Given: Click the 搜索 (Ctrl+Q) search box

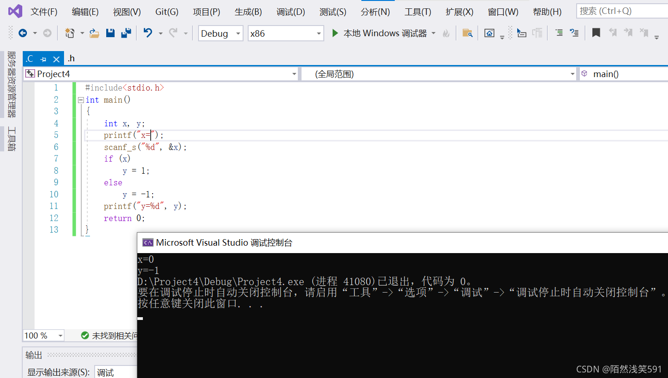Looking at the screenshot, I should pos(622,11).
